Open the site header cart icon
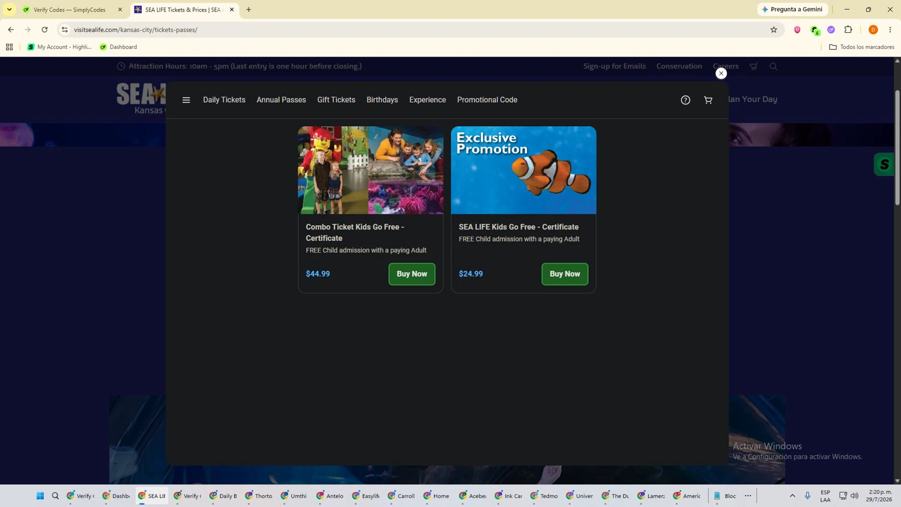This screenshot has height=507, width=901. coord(754,66)
